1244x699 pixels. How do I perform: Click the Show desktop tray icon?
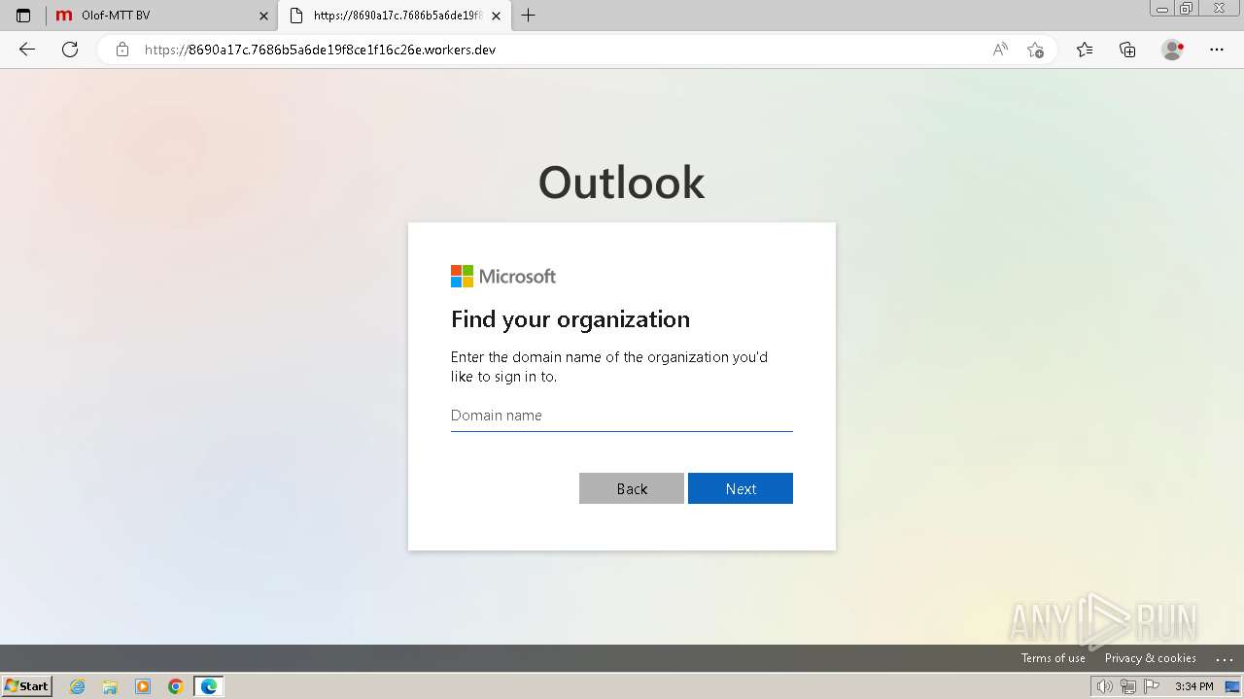tap(1232, 686)
